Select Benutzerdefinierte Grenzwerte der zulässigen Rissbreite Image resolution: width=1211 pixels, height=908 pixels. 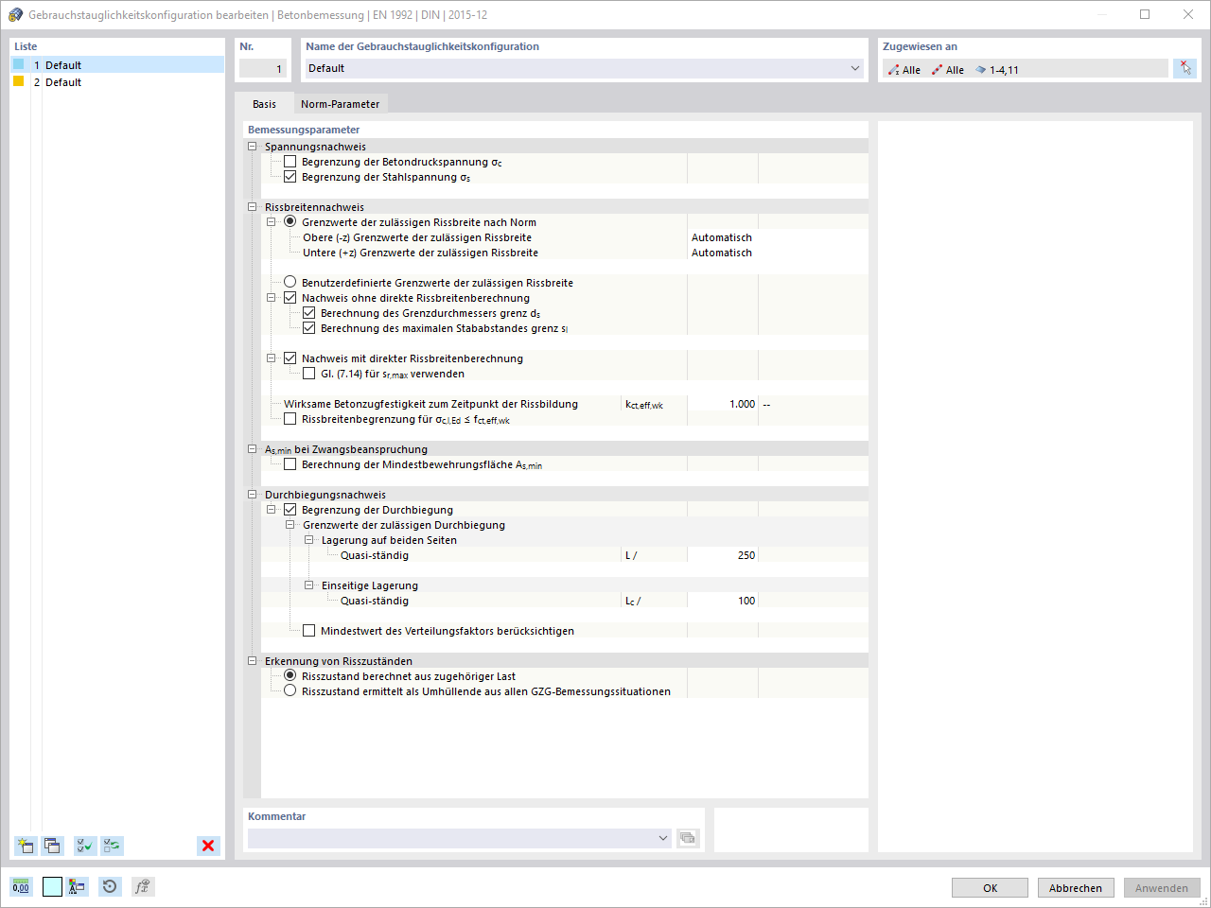click(290, 282)
